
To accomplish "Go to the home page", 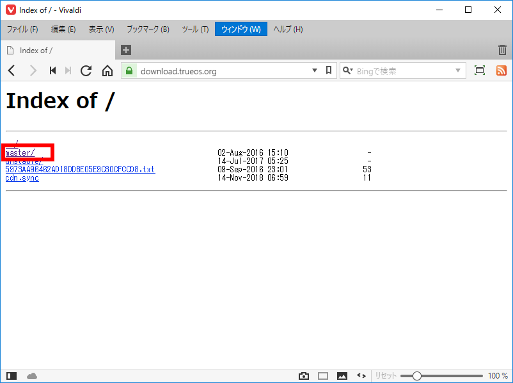I will [107, 70].
